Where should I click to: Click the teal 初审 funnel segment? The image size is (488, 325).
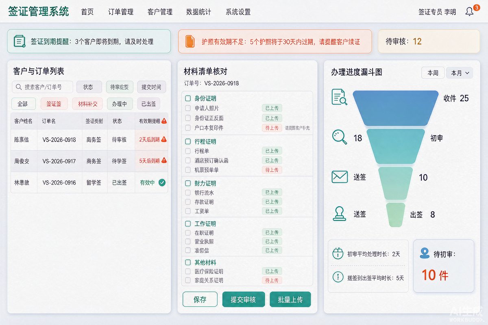[396, 147]
